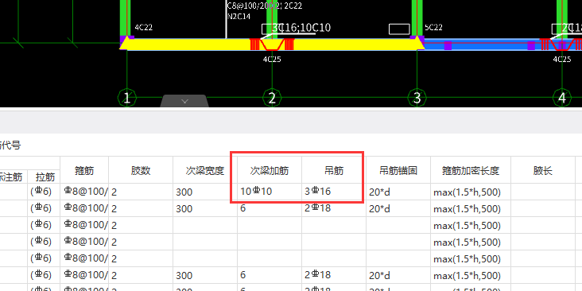Click the 3C16;10C10 annotation label
The height and width of the screenshot is (291, 582).
[301, 28]
